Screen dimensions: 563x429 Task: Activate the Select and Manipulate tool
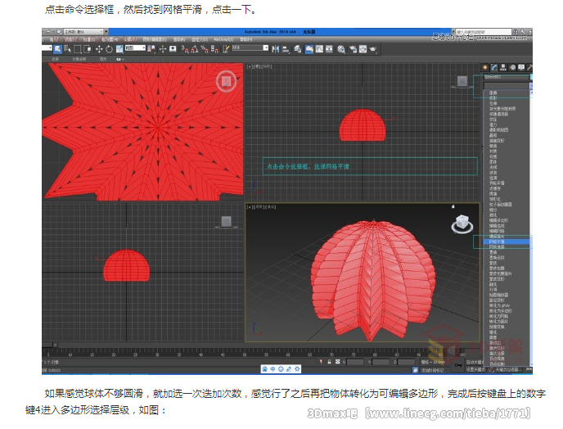[x=163, y=49]
